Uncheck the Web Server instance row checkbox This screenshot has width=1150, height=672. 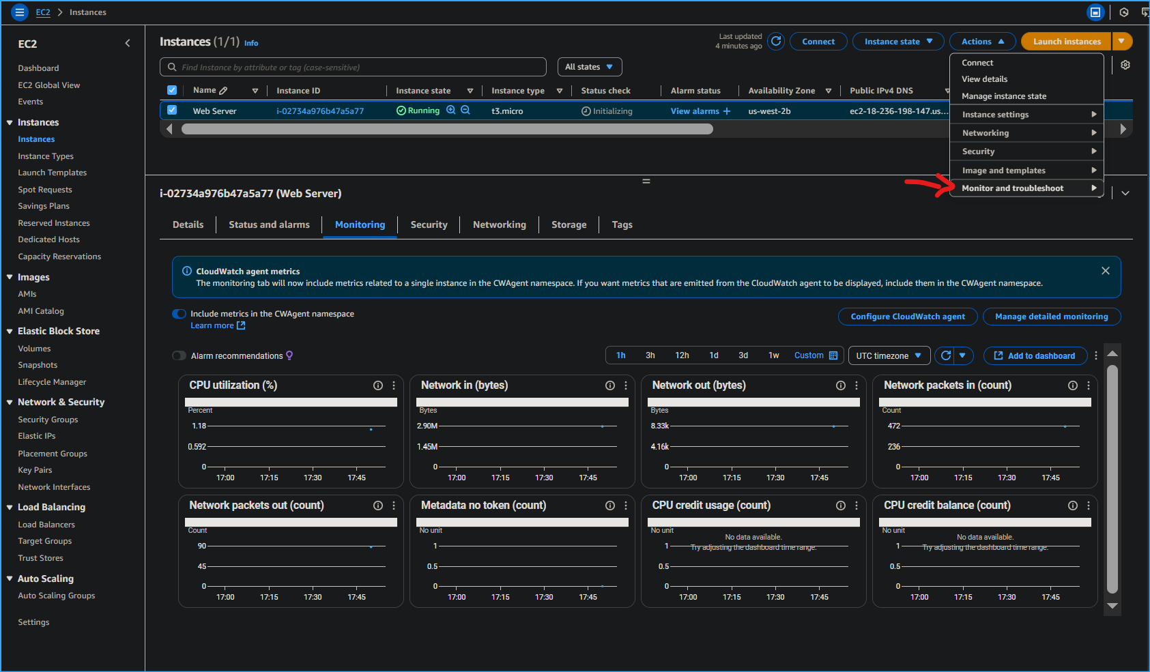click(x=172, y=110)
